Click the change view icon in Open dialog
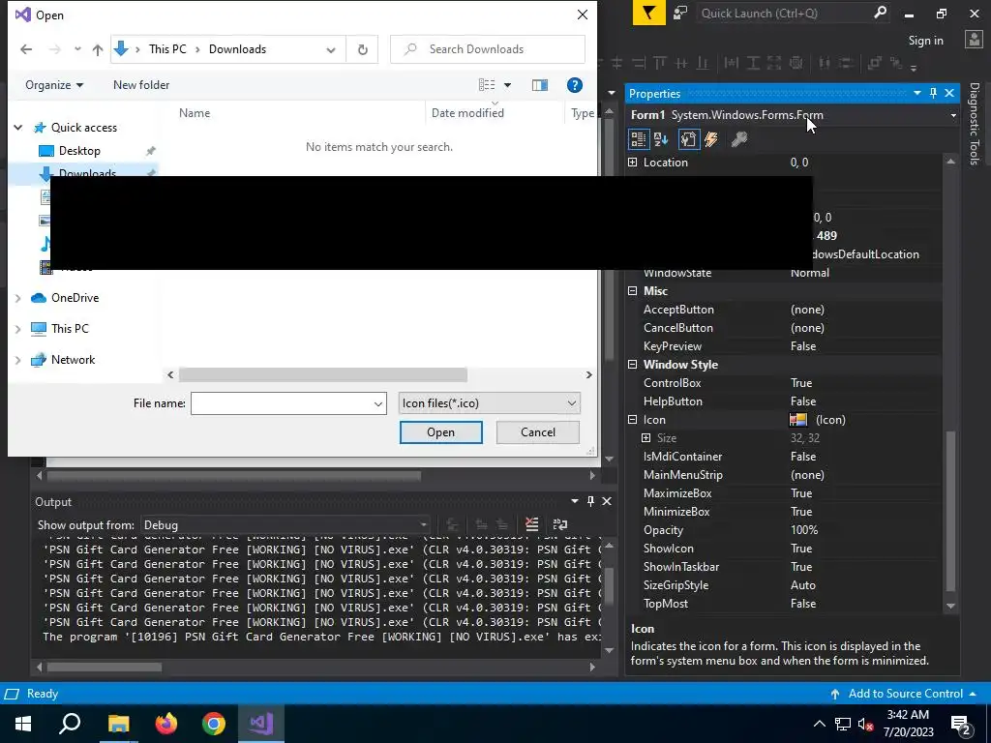The height and width of the screenshot is (743, 991). click(487, 85)
